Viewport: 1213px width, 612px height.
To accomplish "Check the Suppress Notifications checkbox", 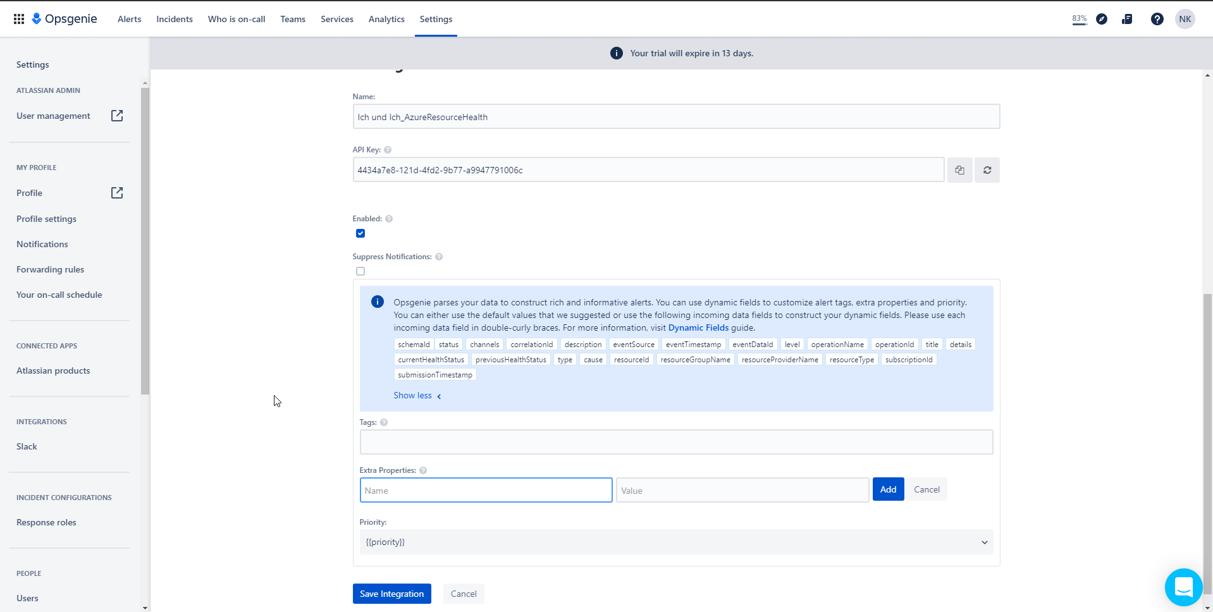I will click(360, 271).
